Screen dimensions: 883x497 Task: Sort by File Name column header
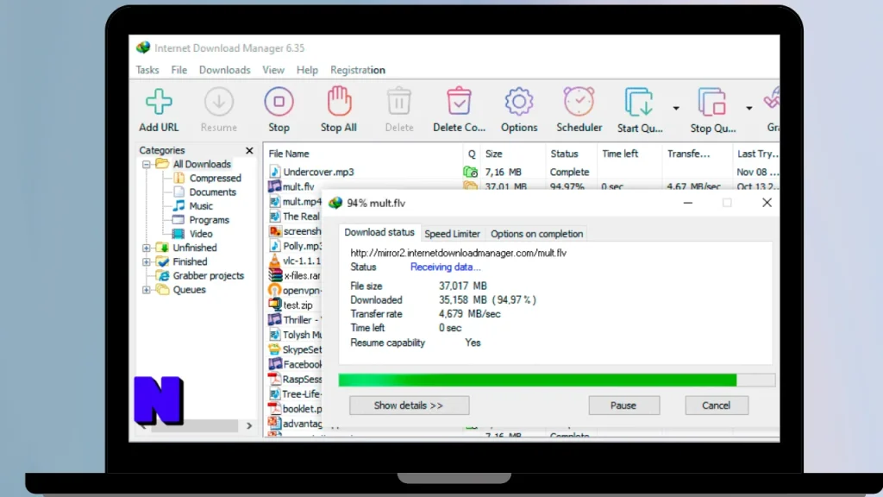point(363,154)
